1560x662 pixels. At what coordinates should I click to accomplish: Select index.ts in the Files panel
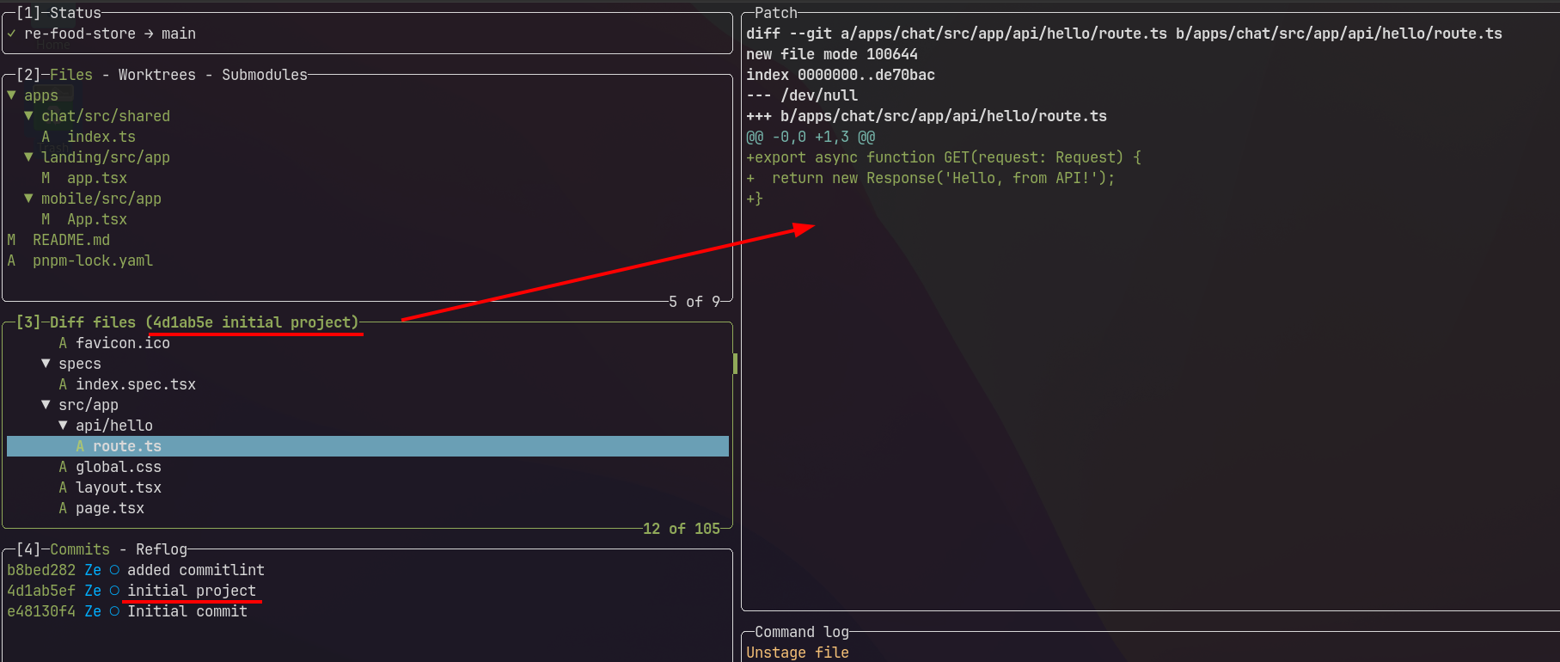pos(101,137)
